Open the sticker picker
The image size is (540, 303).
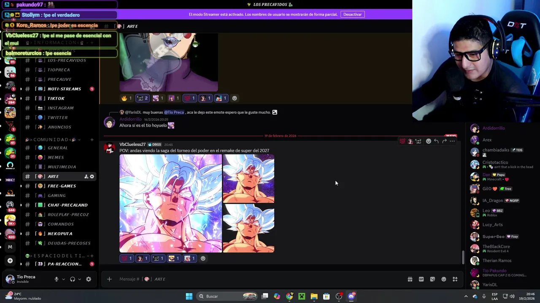[432, 279]
